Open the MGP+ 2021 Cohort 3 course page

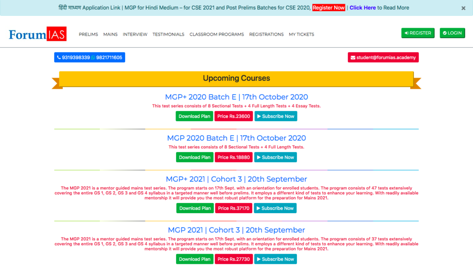click(x=236, y=179)
